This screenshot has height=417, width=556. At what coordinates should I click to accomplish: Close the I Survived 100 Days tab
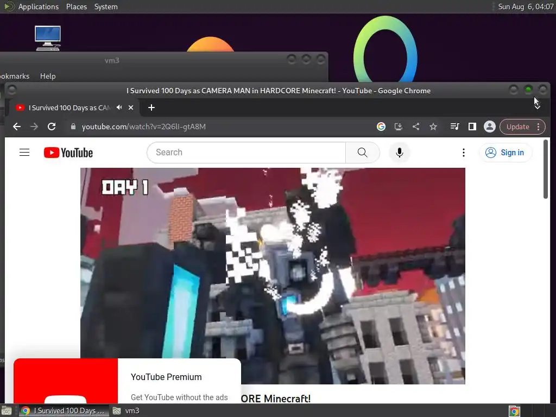coord(131,108)
